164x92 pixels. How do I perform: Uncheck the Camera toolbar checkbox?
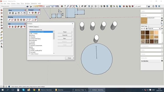[30, 35]
